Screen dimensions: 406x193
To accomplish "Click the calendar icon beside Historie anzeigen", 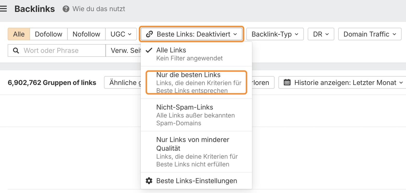I will click(287, 83).
